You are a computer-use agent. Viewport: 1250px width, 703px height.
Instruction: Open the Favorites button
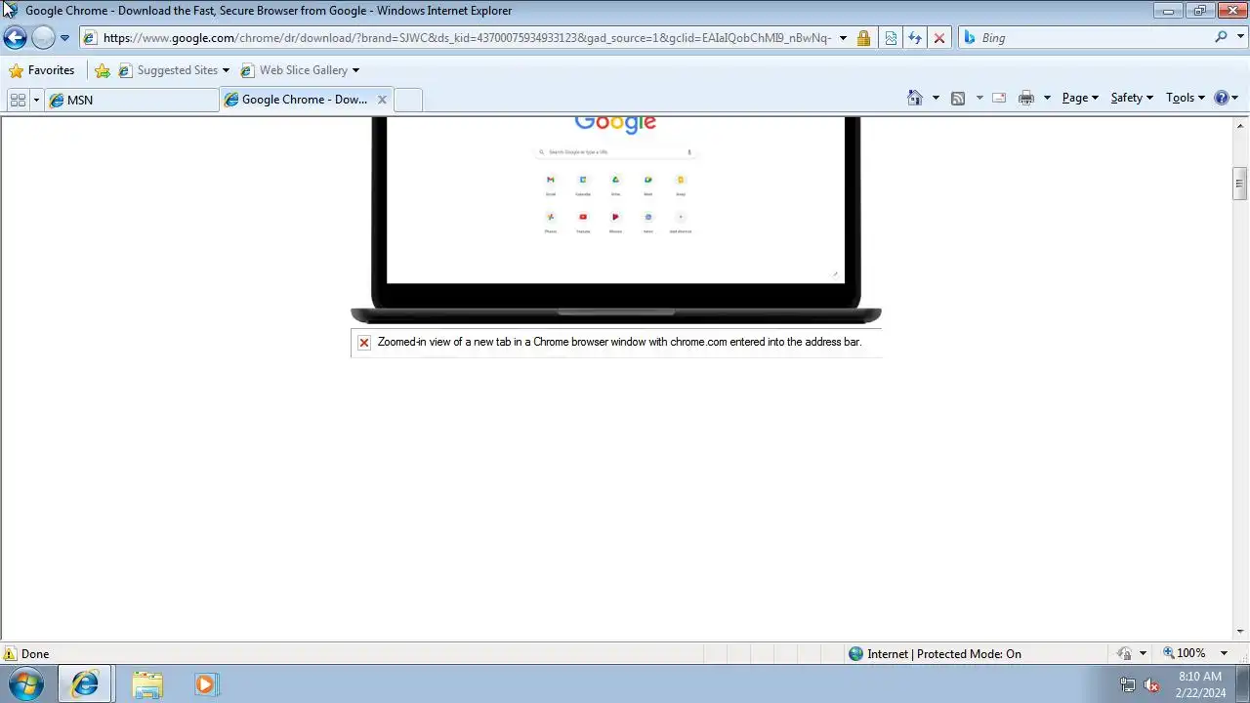(x=41, y=70)
